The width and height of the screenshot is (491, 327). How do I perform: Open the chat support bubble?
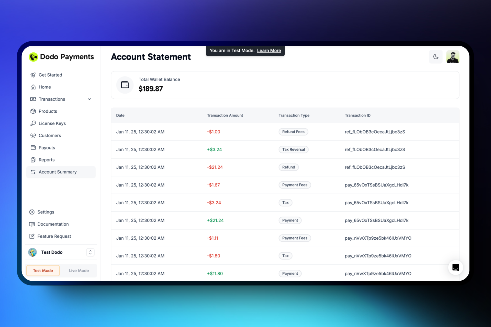coord(455,267)
